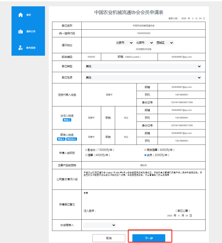The image size is (222, 243).
Task: Open the 首页 home icon
Action: coord(21,15)
